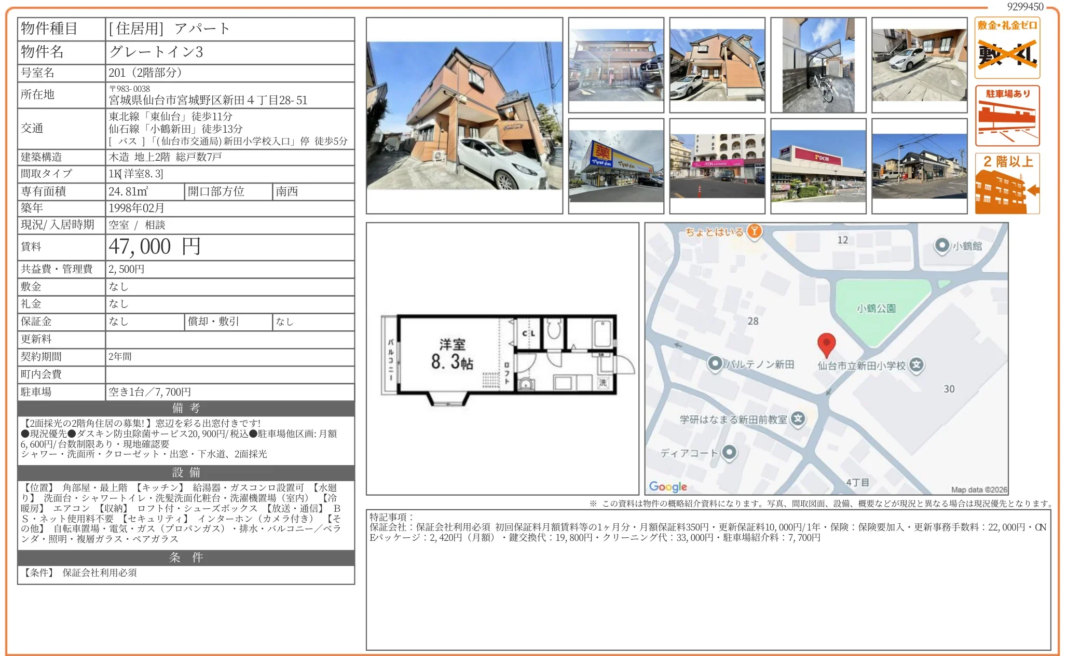Click the structure value 木造 地上2階 総戸数7戸
Image resolution: width=1067 pixels, height=656 pixels.
coord(165,157)
